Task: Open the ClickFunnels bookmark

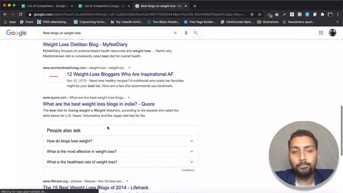Action: pos(237,22)
